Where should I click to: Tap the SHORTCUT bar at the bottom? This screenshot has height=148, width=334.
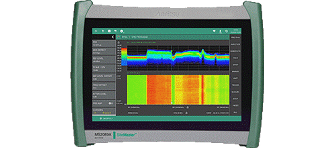[103, 119]
